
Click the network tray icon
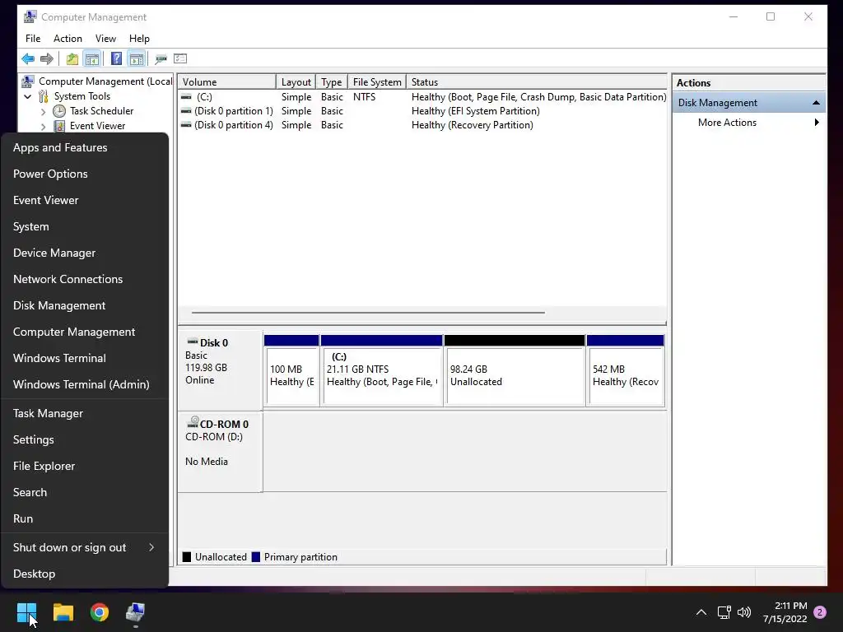point(724,612)
